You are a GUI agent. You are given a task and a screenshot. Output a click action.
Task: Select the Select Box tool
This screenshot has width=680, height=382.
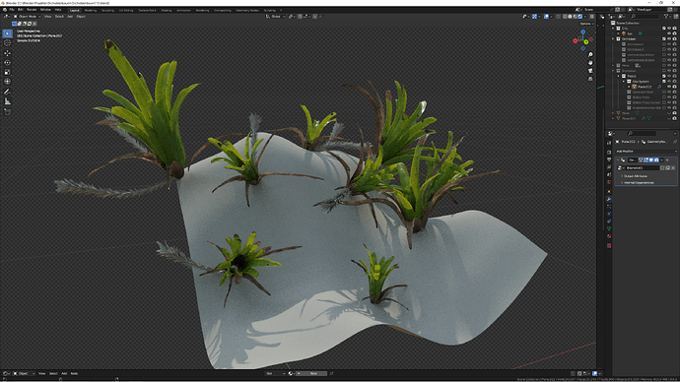click(7, 33)
